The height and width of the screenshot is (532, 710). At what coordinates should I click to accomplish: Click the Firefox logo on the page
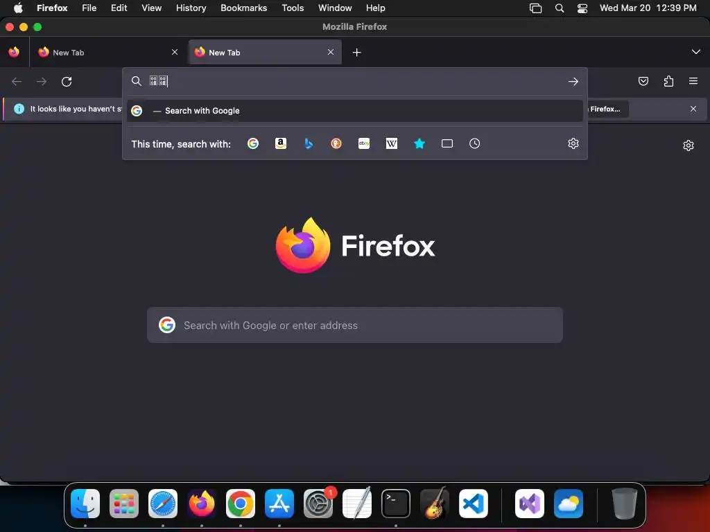tap(302, 245)
